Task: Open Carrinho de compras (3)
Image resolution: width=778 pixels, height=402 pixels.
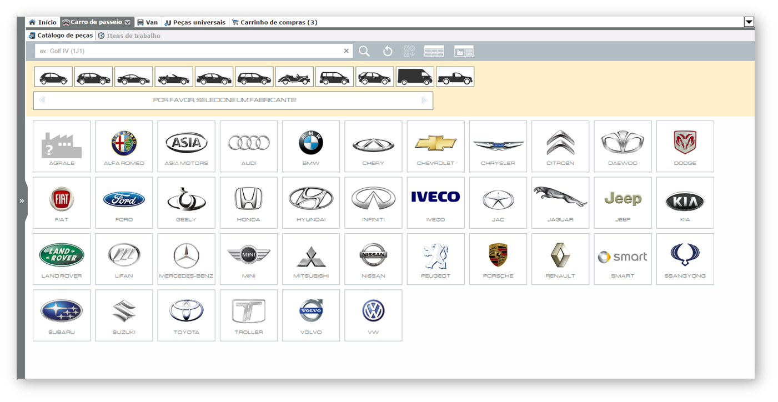Action: tap(274, 22)
